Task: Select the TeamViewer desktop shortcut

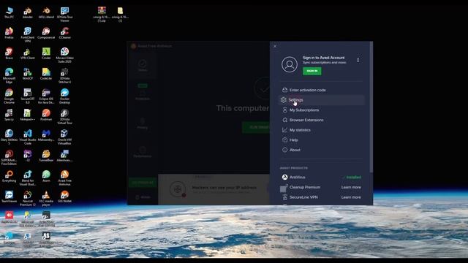Action: pos(9,197)
